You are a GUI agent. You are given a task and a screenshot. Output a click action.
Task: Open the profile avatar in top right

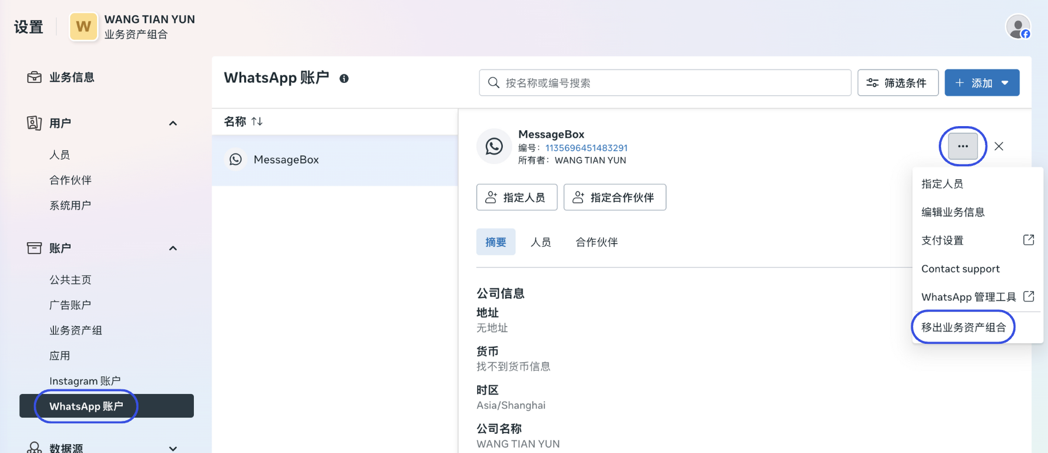coord(1018,27)
